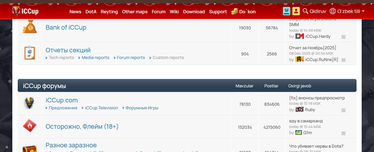374x152 pixels.
Task: Go to last post by iCCup.Hardy arrow
Action: 343,37
